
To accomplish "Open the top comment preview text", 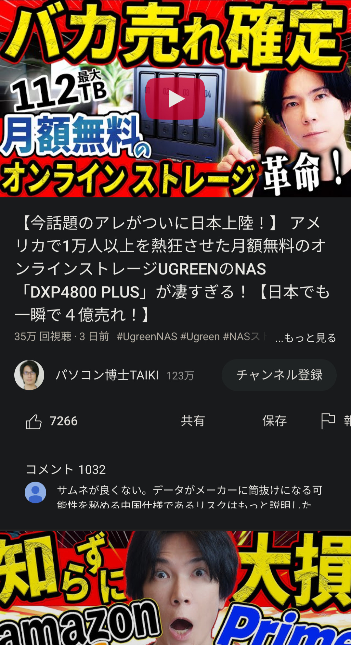I will [189, 496].
